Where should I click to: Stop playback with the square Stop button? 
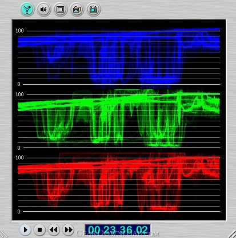point(39,230)
